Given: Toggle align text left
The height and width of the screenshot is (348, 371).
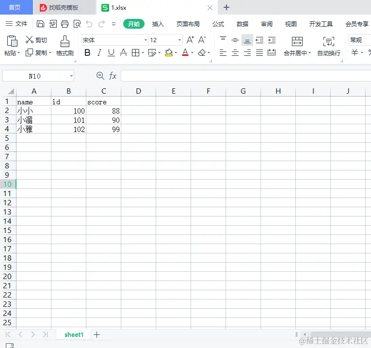Looking at the screenshot, I should (223, 52).
